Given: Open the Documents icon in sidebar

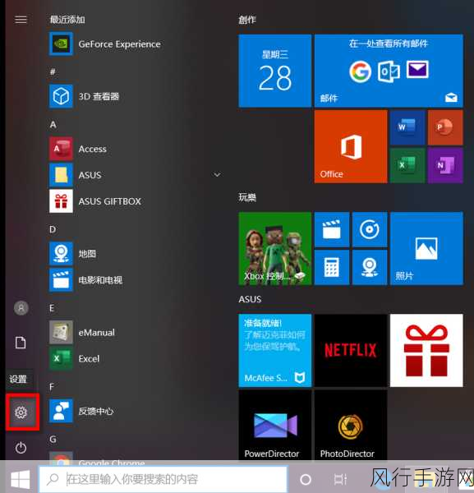Looking at the screenshot, I should coord(21,343).
